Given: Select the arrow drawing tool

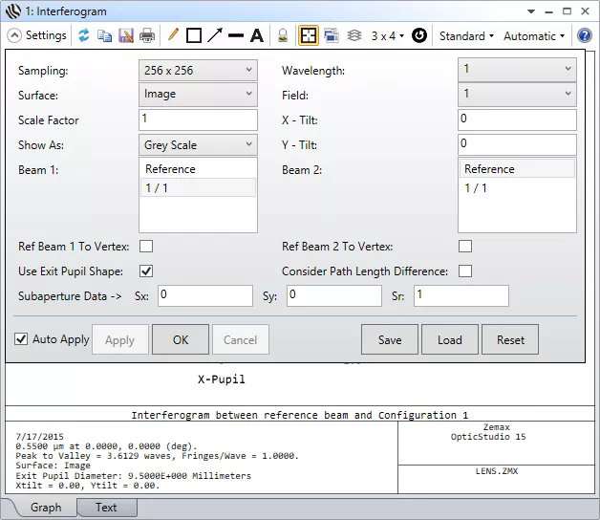Looking at the screenshot, I should (x=215, y=35).
